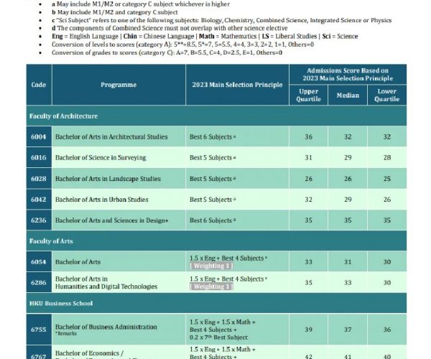
Task: Select programme code 6016 cell
Action: pyautogui.click(x=39, y=157)
